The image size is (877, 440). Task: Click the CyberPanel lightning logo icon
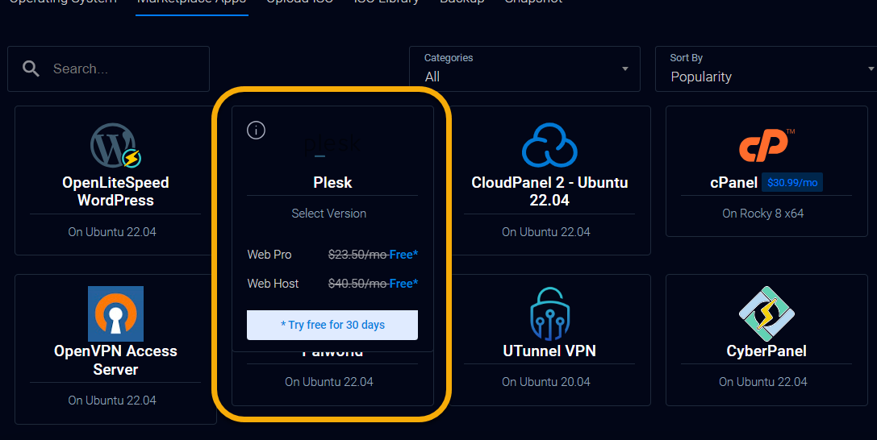766,313
